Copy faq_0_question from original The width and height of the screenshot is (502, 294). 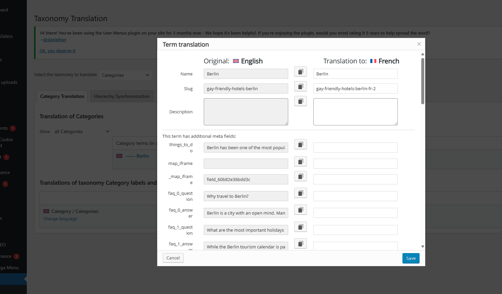[301, 193]
